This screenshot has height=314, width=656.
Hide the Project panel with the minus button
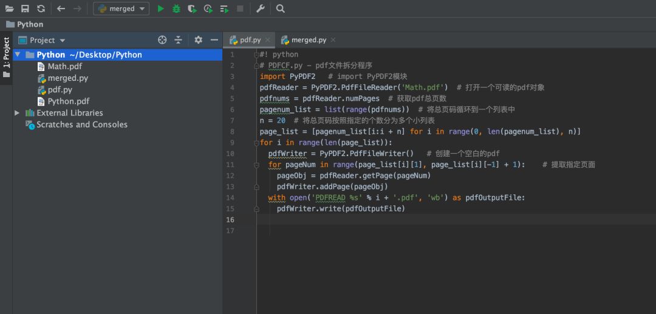click(x=214, y=40)
